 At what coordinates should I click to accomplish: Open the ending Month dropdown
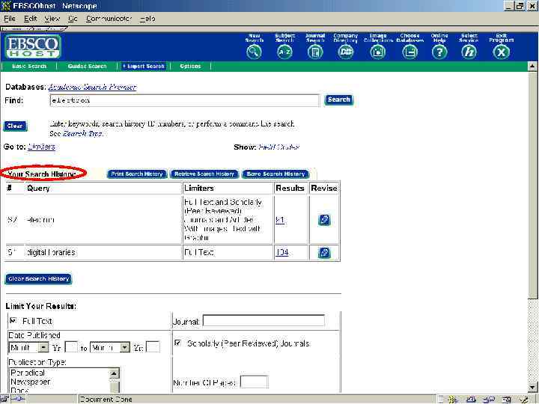(109, 348)
